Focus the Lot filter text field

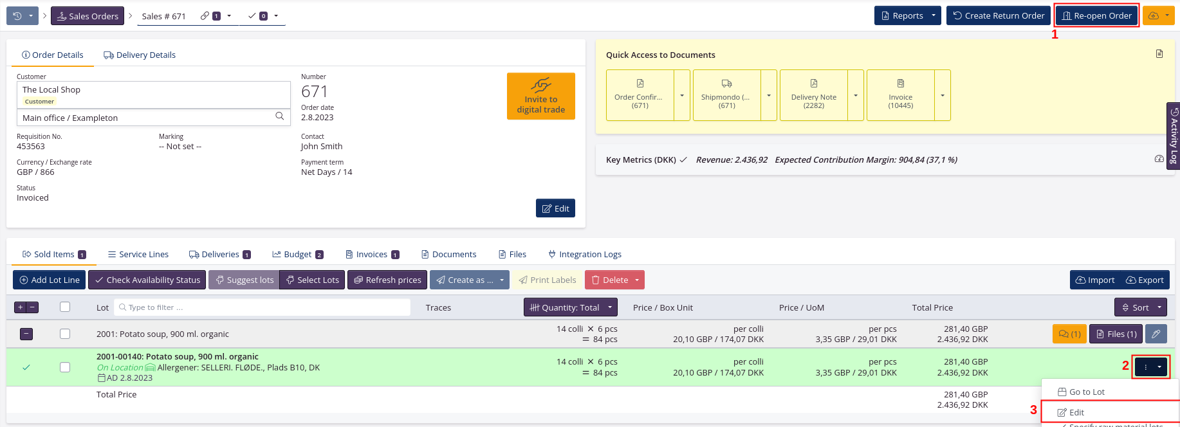pos(264,307)
